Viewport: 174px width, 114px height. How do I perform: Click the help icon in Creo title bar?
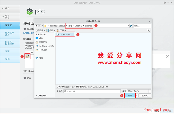click(x=165, y=3)
